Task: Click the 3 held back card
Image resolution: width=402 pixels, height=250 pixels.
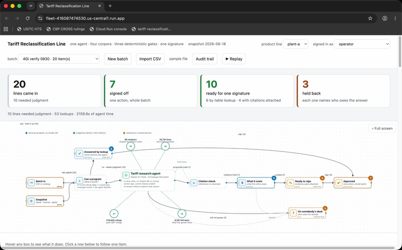Action: coord(343,91)
